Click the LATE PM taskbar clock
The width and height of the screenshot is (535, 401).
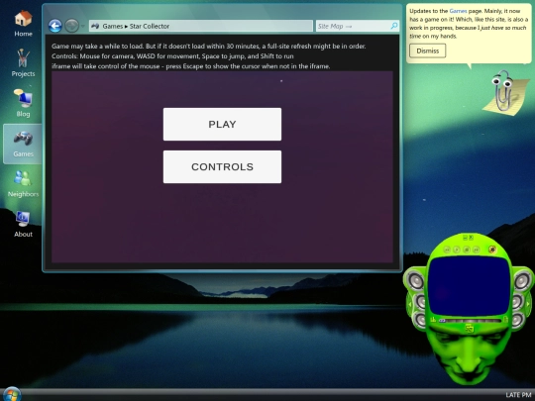click(518, 394)
